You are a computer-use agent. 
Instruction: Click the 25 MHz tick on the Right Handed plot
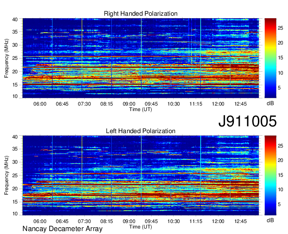click(x=15, y=58)
